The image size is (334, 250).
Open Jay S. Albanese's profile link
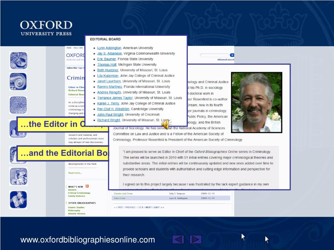click(x=110, y=53)
